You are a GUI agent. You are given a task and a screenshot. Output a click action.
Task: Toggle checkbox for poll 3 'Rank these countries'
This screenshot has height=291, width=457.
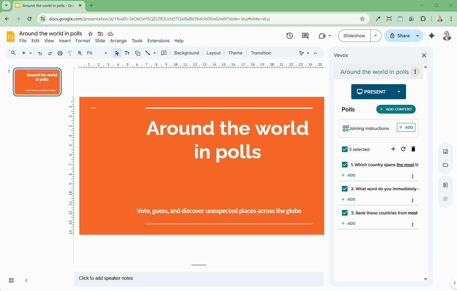click(x=345, y=213)
